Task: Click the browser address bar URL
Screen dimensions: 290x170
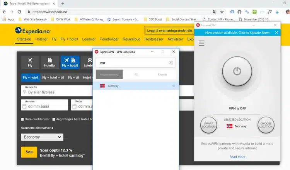Action: (x=50, y=12)
